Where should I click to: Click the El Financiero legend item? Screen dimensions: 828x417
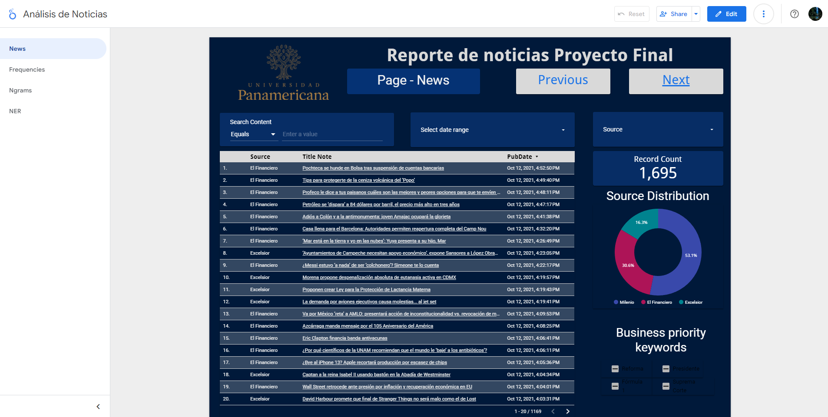tap(656, 302)
